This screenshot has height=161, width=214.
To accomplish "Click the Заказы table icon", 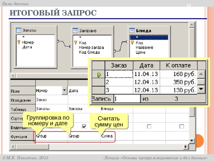I will [18, 30].
